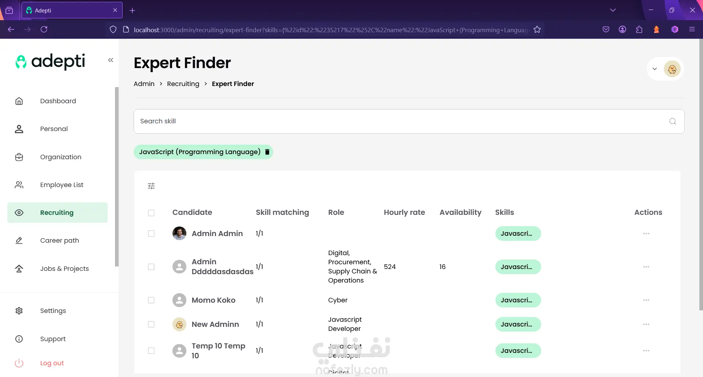Open table filter settings icon
703x377 pixels.
[x=151, y=186]
